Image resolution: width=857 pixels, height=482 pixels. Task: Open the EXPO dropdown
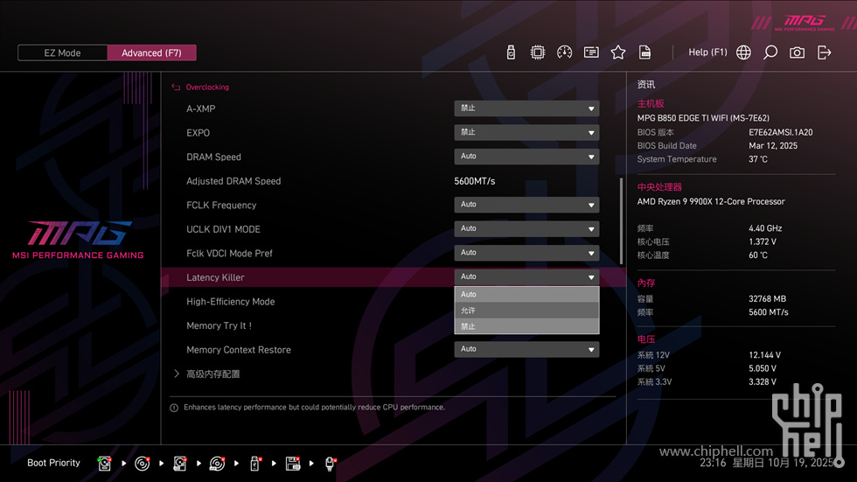(526, 133)
